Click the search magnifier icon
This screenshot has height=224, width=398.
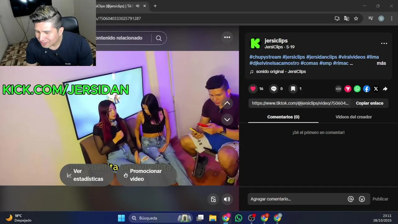pos(159,38)
